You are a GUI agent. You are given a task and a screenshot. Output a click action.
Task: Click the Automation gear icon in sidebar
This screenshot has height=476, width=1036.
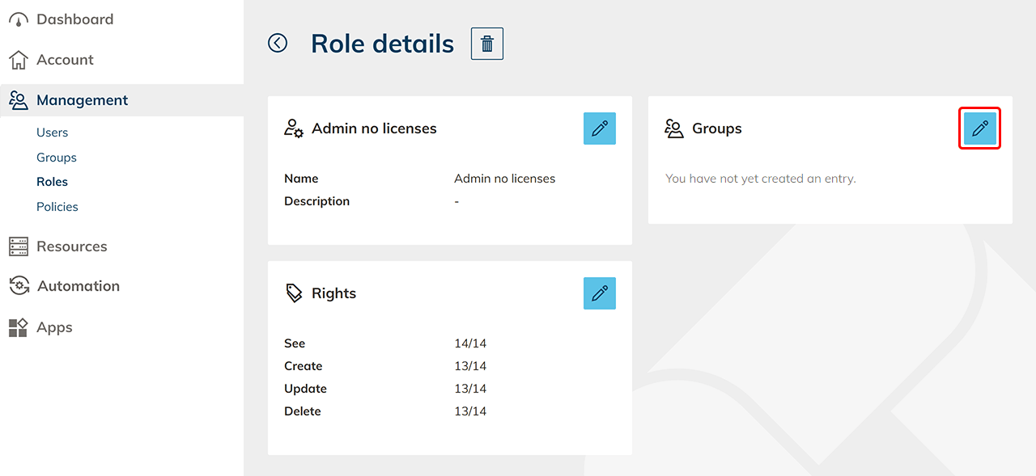[18, 286]
